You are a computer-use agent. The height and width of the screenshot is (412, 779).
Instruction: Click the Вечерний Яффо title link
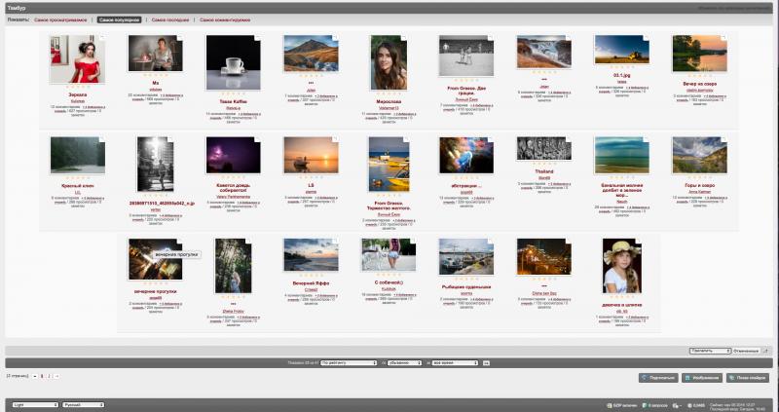[311, 283]
